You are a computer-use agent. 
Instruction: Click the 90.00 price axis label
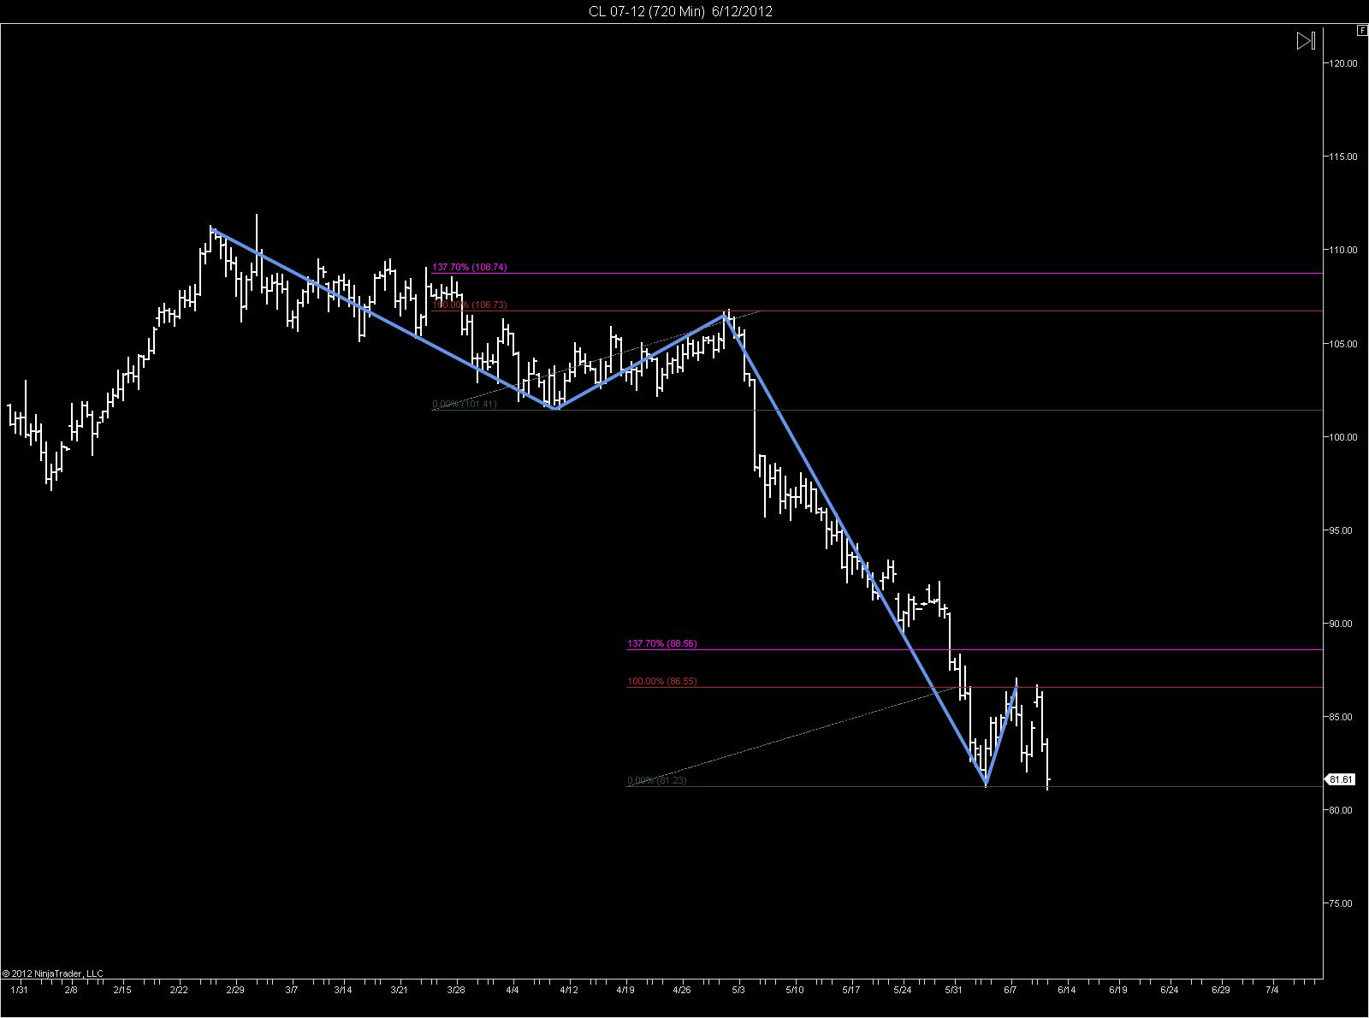[x=1341, y=624]
